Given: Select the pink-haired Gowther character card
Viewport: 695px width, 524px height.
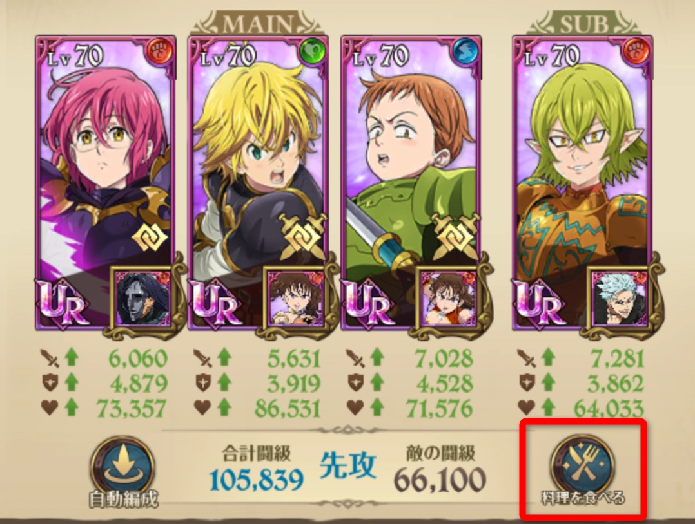Looking at the screenshot, I should click(x=106, y=183).
